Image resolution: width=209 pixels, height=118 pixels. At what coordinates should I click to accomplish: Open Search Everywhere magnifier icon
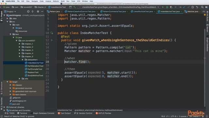coord(202,7)
